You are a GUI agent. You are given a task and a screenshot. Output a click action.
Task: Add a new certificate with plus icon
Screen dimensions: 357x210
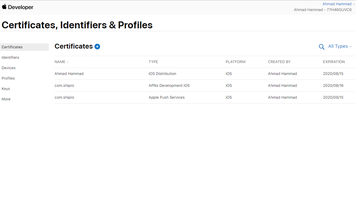point(97,47)
